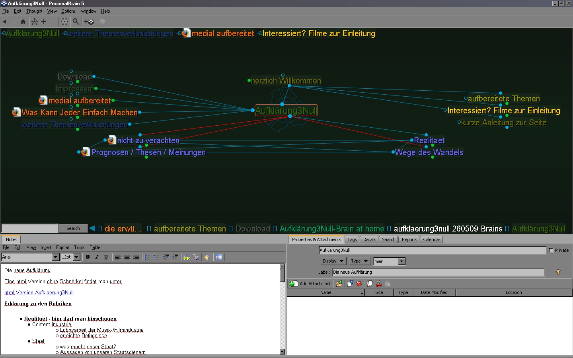Click the plus expand icon in main toolbar

point(44,21)
